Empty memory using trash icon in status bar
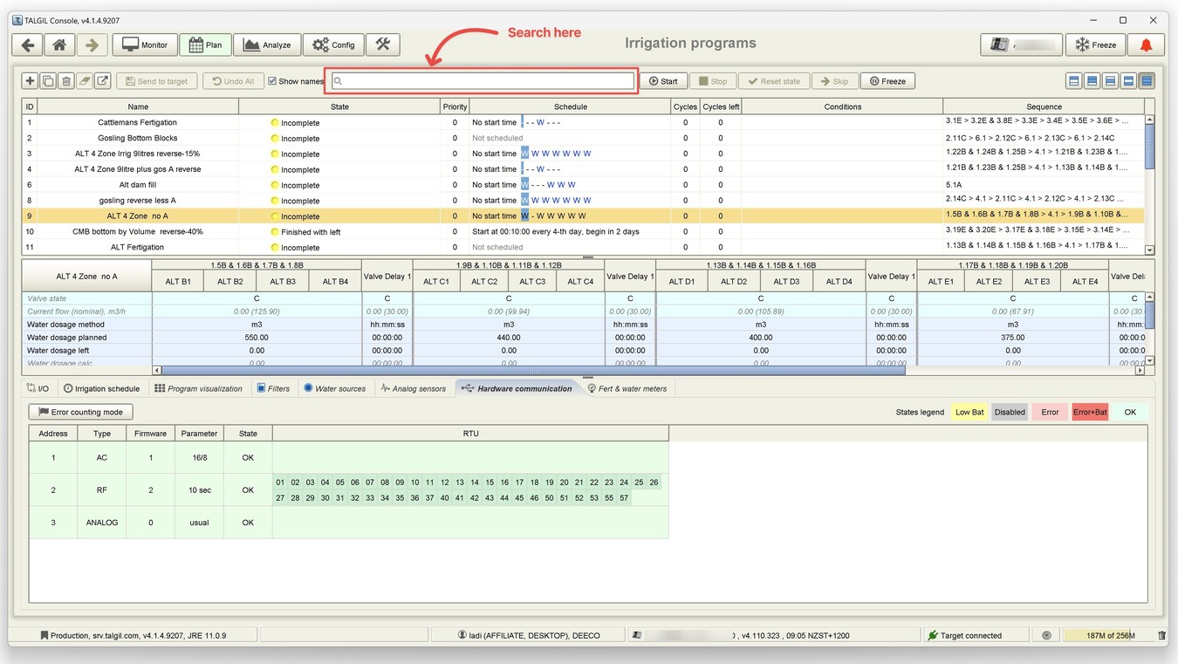The height and width of the screenshot is (664, 1178). point(1161,636)
